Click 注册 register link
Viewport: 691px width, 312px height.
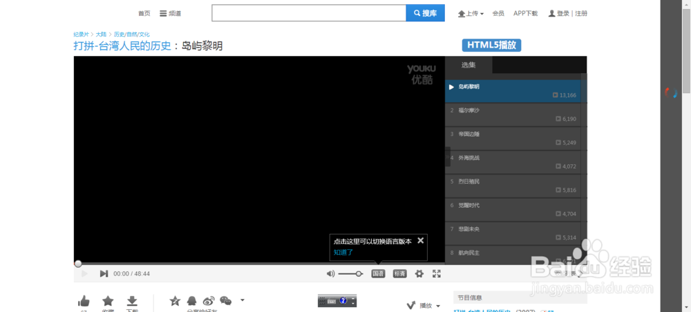coord(581,14)
